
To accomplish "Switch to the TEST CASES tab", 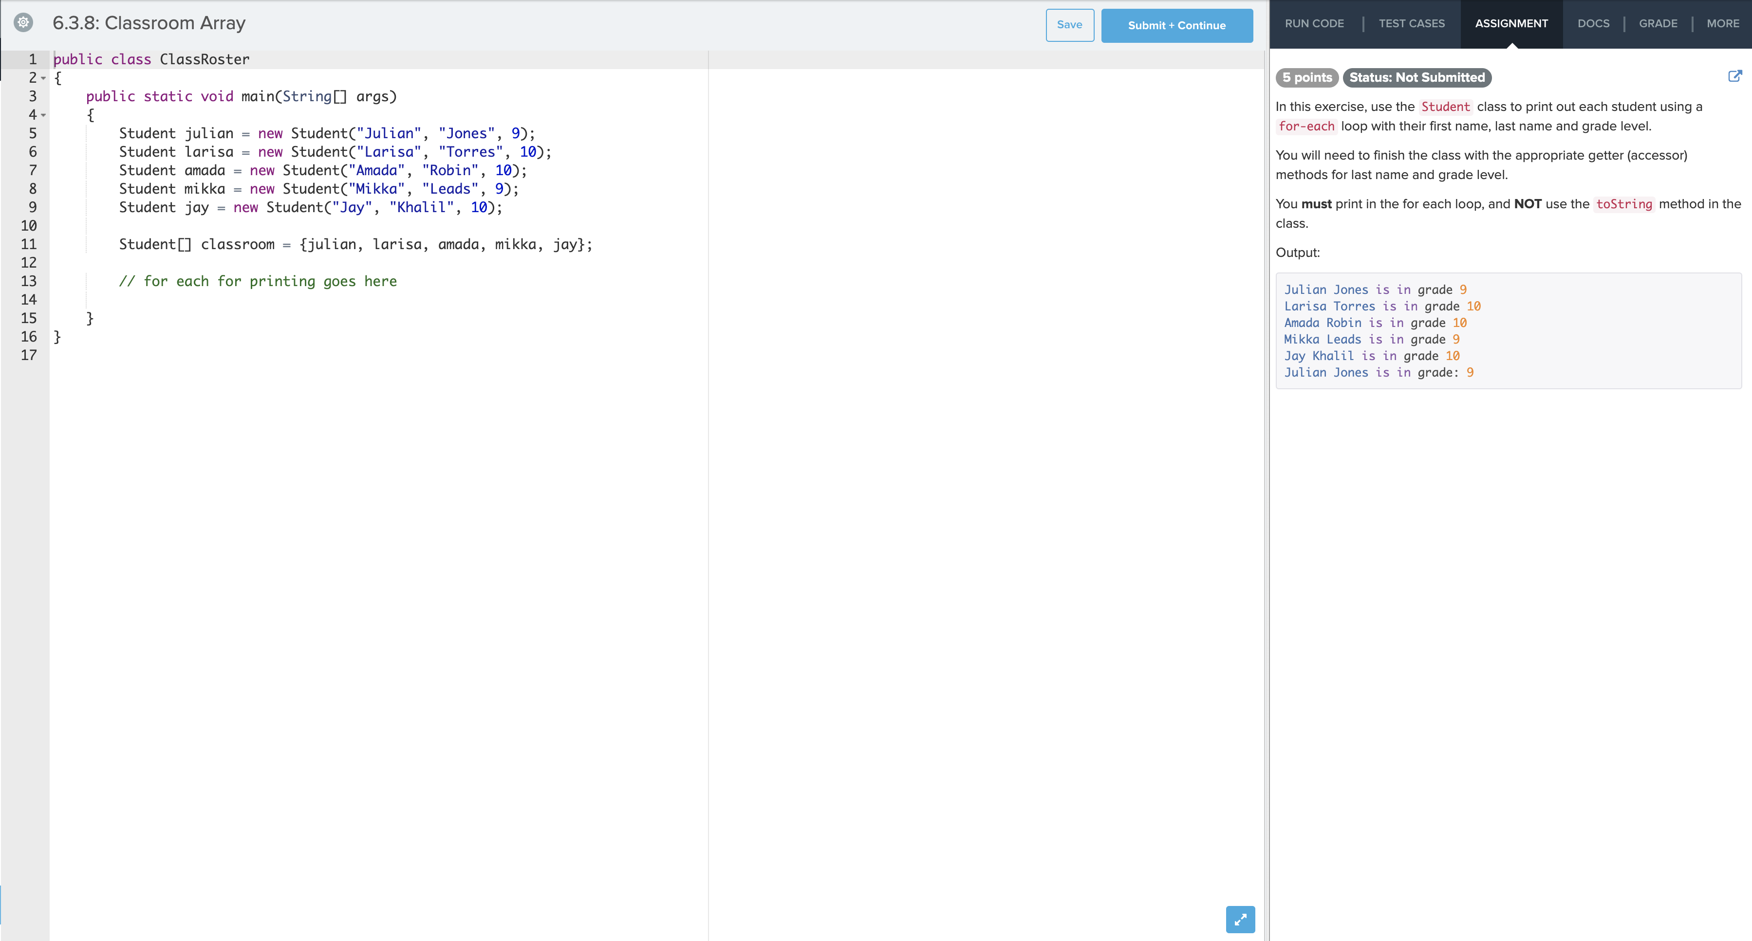I will (1412, 23).
